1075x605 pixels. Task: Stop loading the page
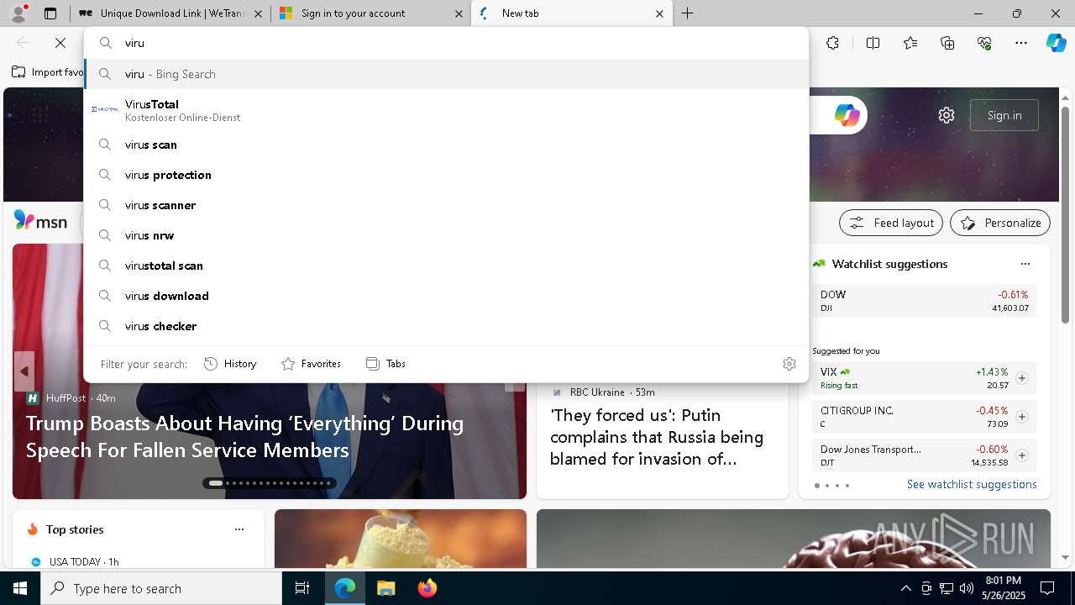(x=60, y=43)
